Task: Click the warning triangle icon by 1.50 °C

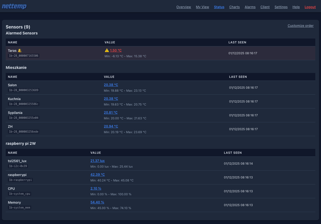Action: pyautogui.click(x=107, y=50)
